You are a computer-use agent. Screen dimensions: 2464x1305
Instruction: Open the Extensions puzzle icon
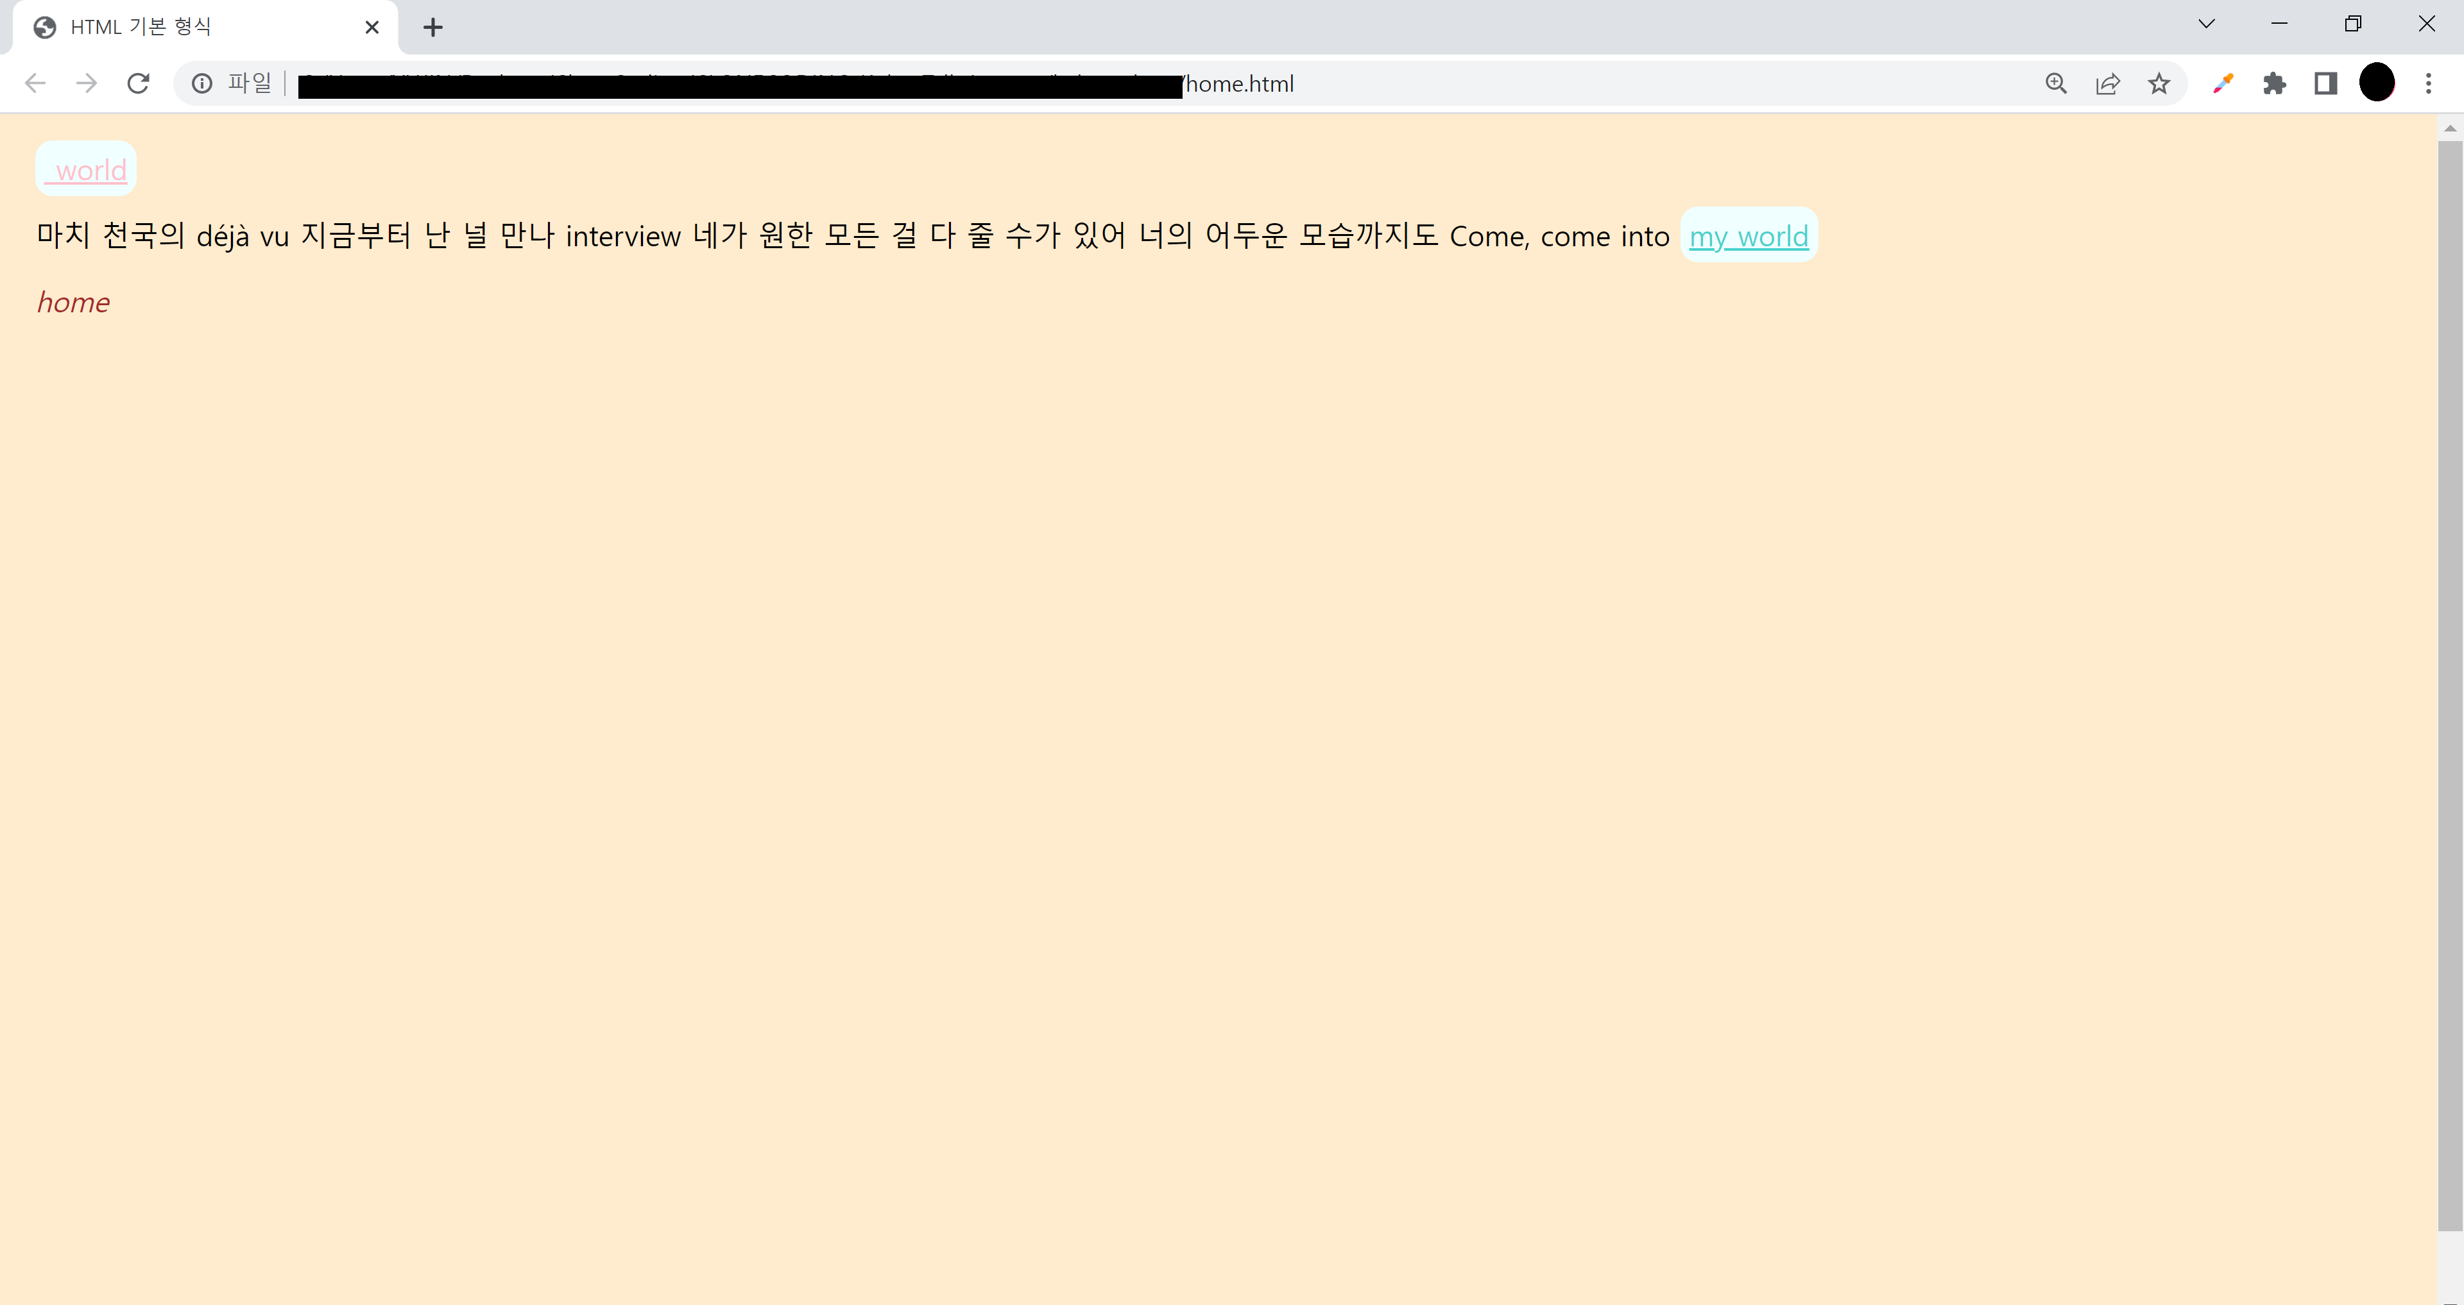click(2275, 84)
